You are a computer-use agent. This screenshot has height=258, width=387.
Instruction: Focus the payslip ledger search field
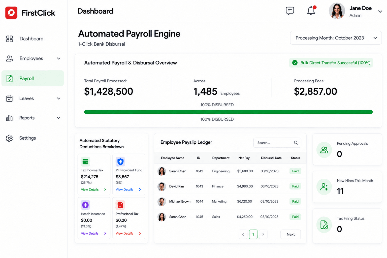pyautogui.click(x=277, y=143)
